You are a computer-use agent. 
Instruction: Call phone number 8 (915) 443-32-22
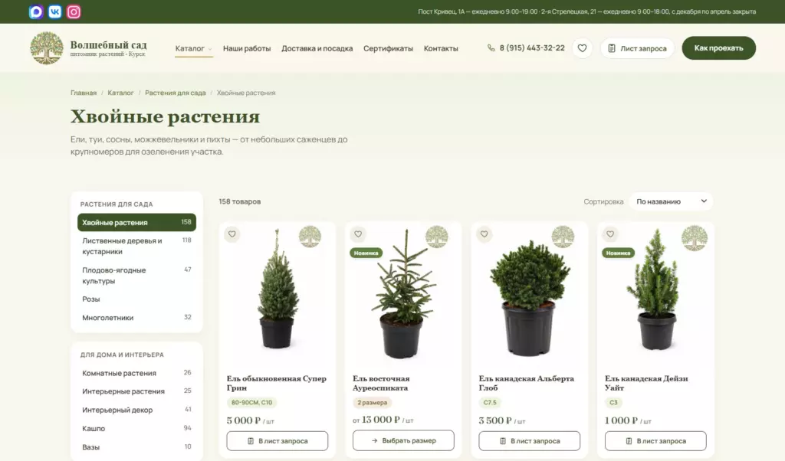532,48
